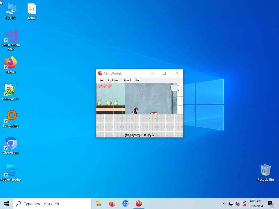The height and width of the screenshot is (209, 279).
Task: Select the tortal folder on the desktop
Action: click(32, 11)
